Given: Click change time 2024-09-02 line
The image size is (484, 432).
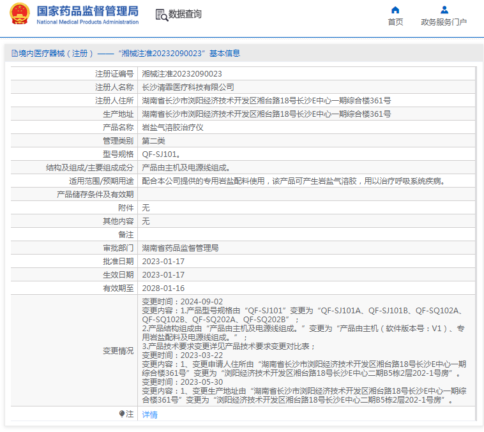Looking at the screenshot, I should (183, 301).
